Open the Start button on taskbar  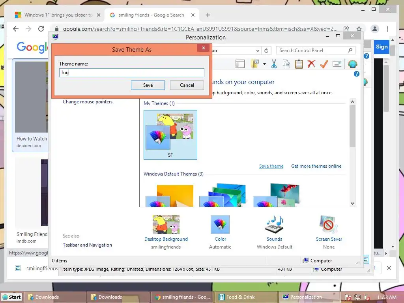(x=11, y=297)
